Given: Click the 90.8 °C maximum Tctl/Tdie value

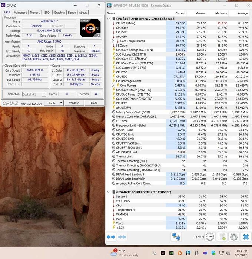Looking at the screenshot, I should coord(222,23).
